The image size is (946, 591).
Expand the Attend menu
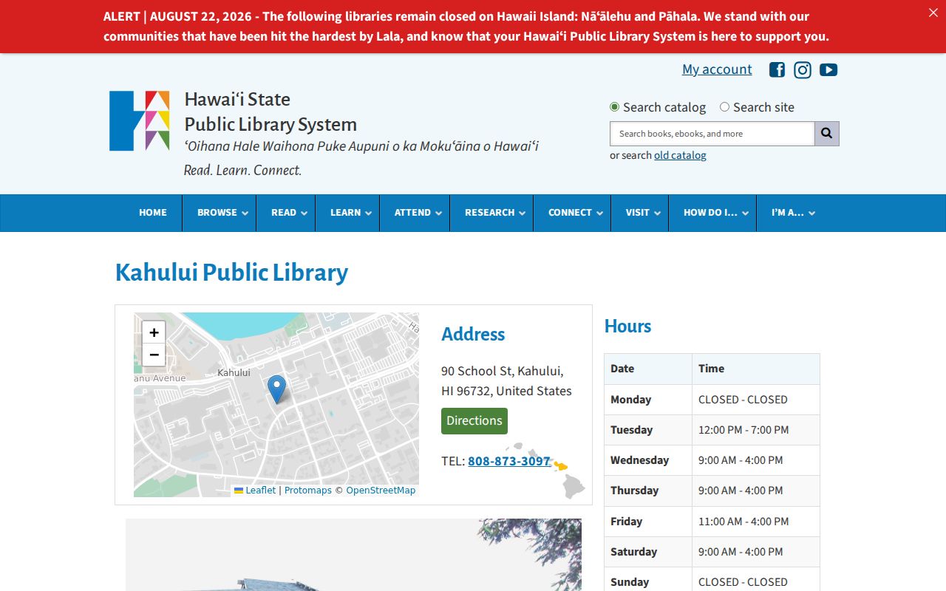point(415,213)
